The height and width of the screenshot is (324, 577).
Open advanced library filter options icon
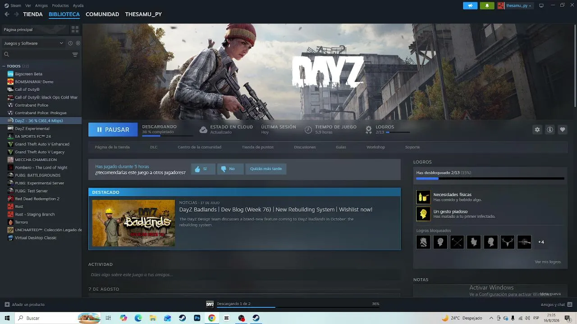click(75, 54)
